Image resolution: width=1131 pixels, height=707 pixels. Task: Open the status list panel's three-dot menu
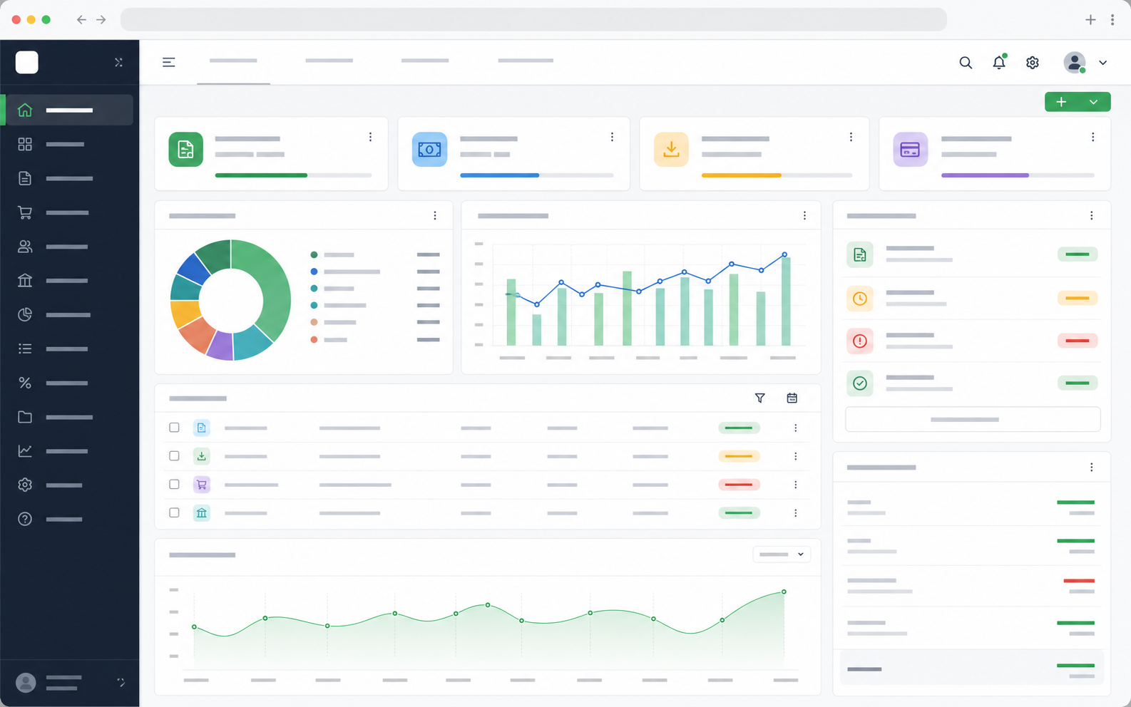[1091, 215]
